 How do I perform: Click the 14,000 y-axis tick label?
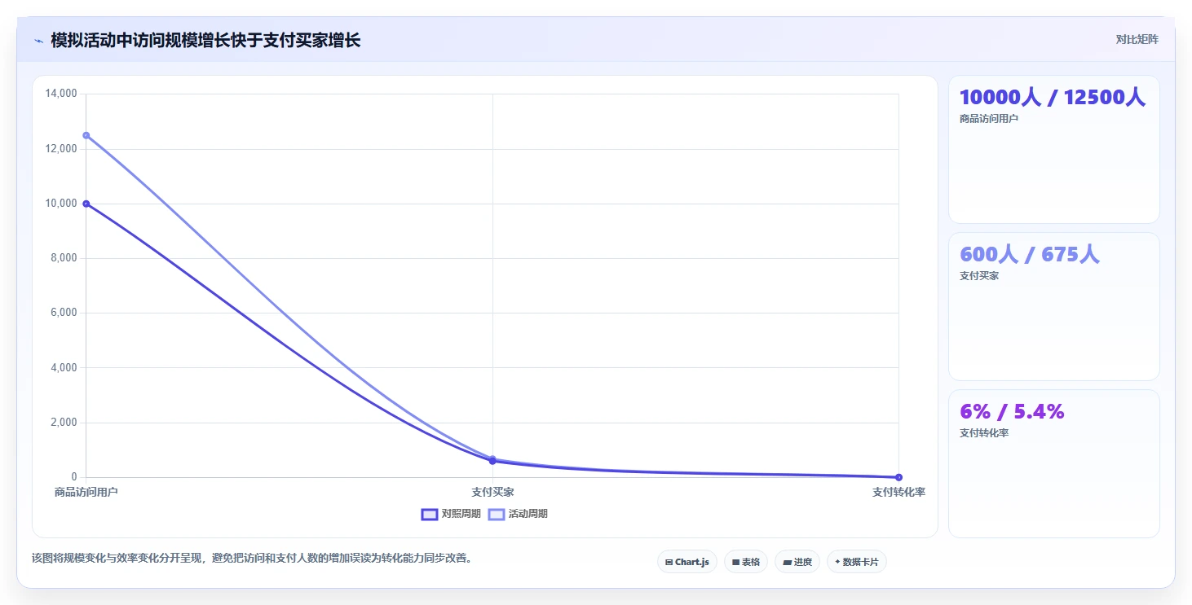tap(61, 94)
